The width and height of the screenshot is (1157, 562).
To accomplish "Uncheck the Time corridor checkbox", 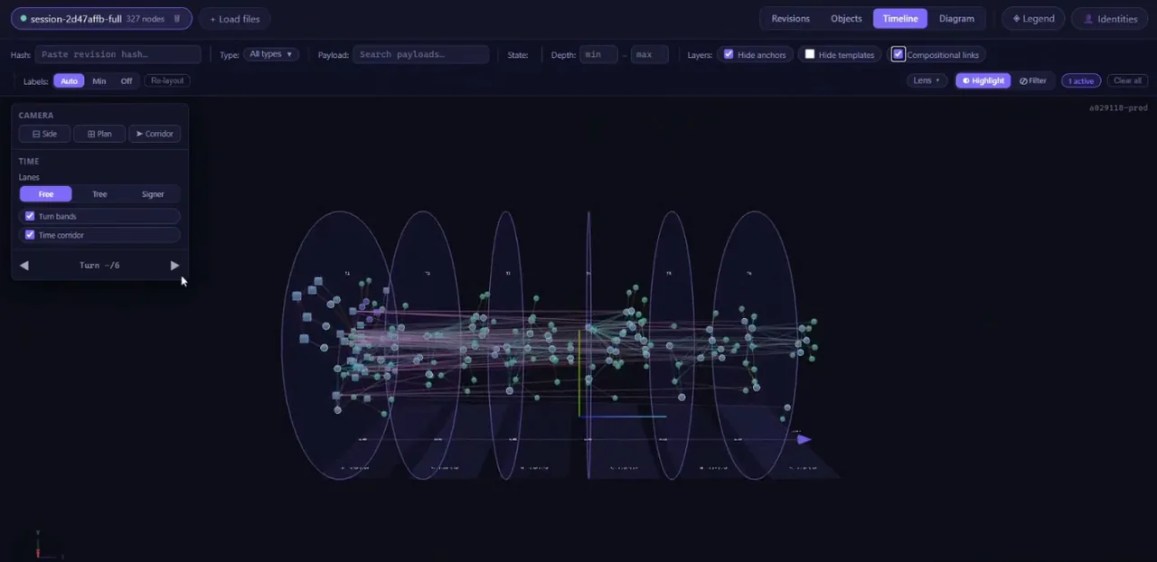I will point(30,235).
